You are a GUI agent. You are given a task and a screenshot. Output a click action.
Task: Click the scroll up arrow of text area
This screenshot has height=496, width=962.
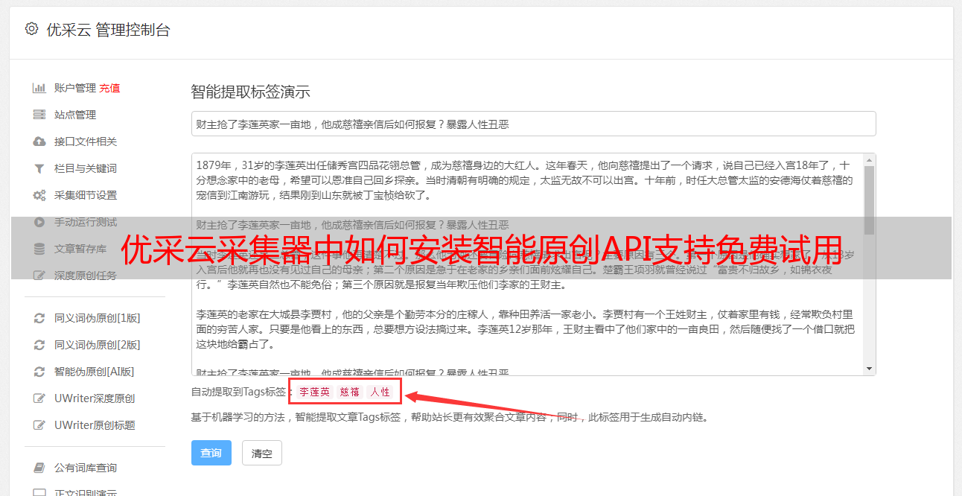pyautogui.click(x=869, y=159)
